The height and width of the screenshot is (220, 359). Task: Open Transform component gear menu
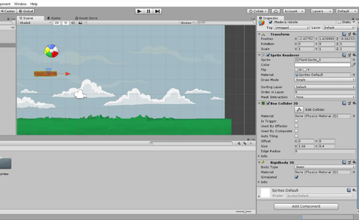[354, 34]
